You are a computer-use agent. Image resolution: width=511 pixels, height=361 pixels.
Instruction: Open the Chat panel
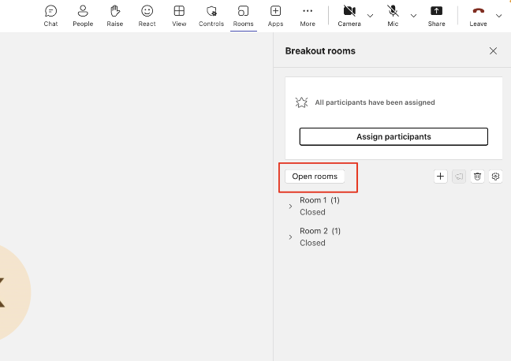(50, 15)
